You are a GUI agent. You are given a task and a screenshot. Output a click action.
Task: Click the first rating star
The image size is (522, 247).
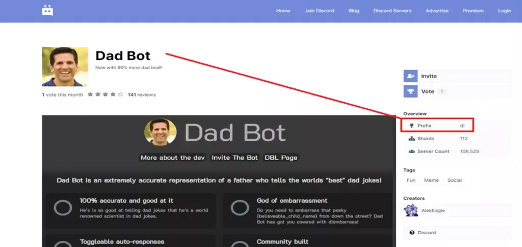pos(90,95)
